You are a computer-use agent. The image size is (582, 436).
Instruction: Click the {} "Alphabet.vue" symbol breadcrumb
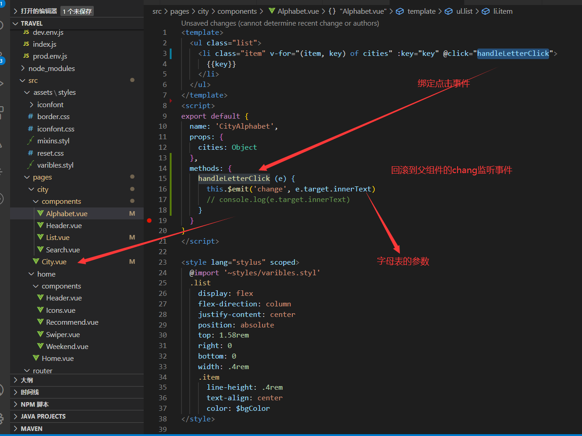[357, 11]
